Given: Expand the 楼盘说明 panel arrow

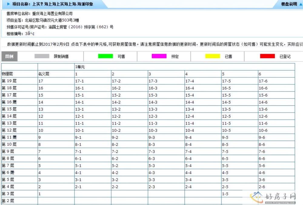Looking at the screenshot, I should tap(300, 4).
